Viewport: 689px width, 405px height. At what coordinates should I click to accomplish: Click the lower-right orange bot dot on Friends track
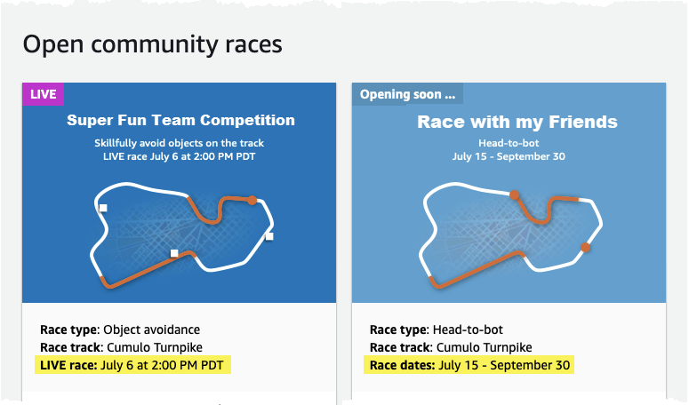pos(585,247)
